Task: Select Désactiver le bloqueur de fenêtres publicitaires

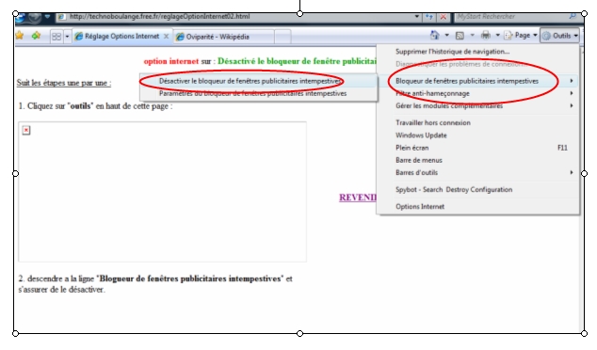Action: click(x=250, y=81)
